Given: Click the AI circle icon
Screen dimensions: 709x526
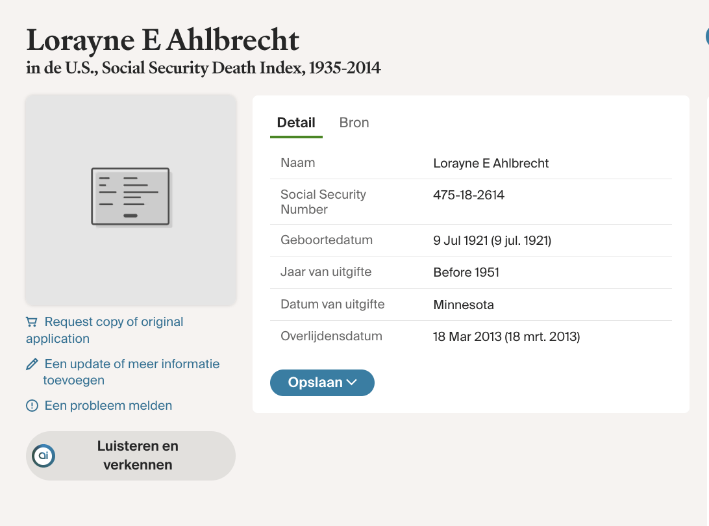Looking at the screenshot, I should (44, 456).
